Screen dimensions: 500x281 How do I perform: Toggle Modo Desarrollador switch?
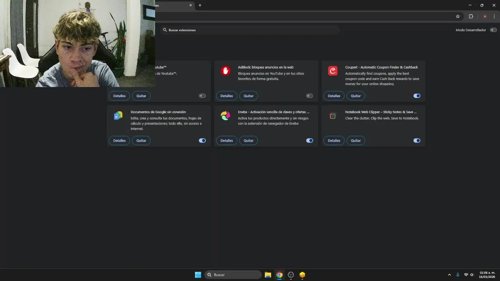click(x=493, y=30)
